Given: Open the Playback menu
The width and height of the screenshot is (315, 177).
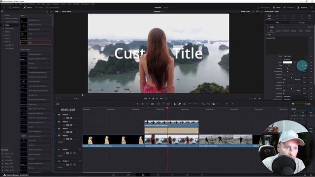Looking at the screenshot, I should click(56, 4).
